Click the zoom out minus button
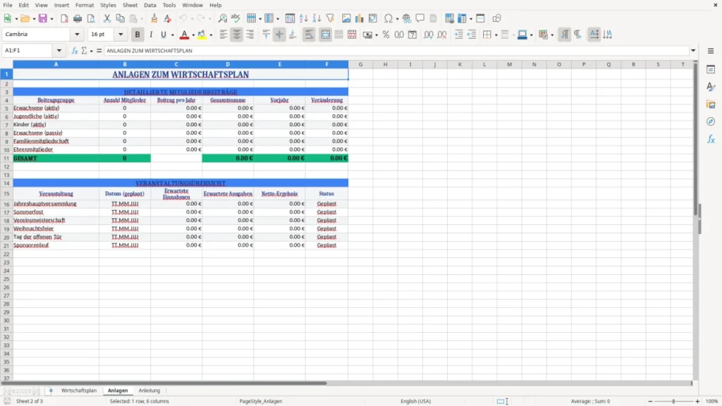The height and width of the screenshot is (406, 722). (650, 401)
